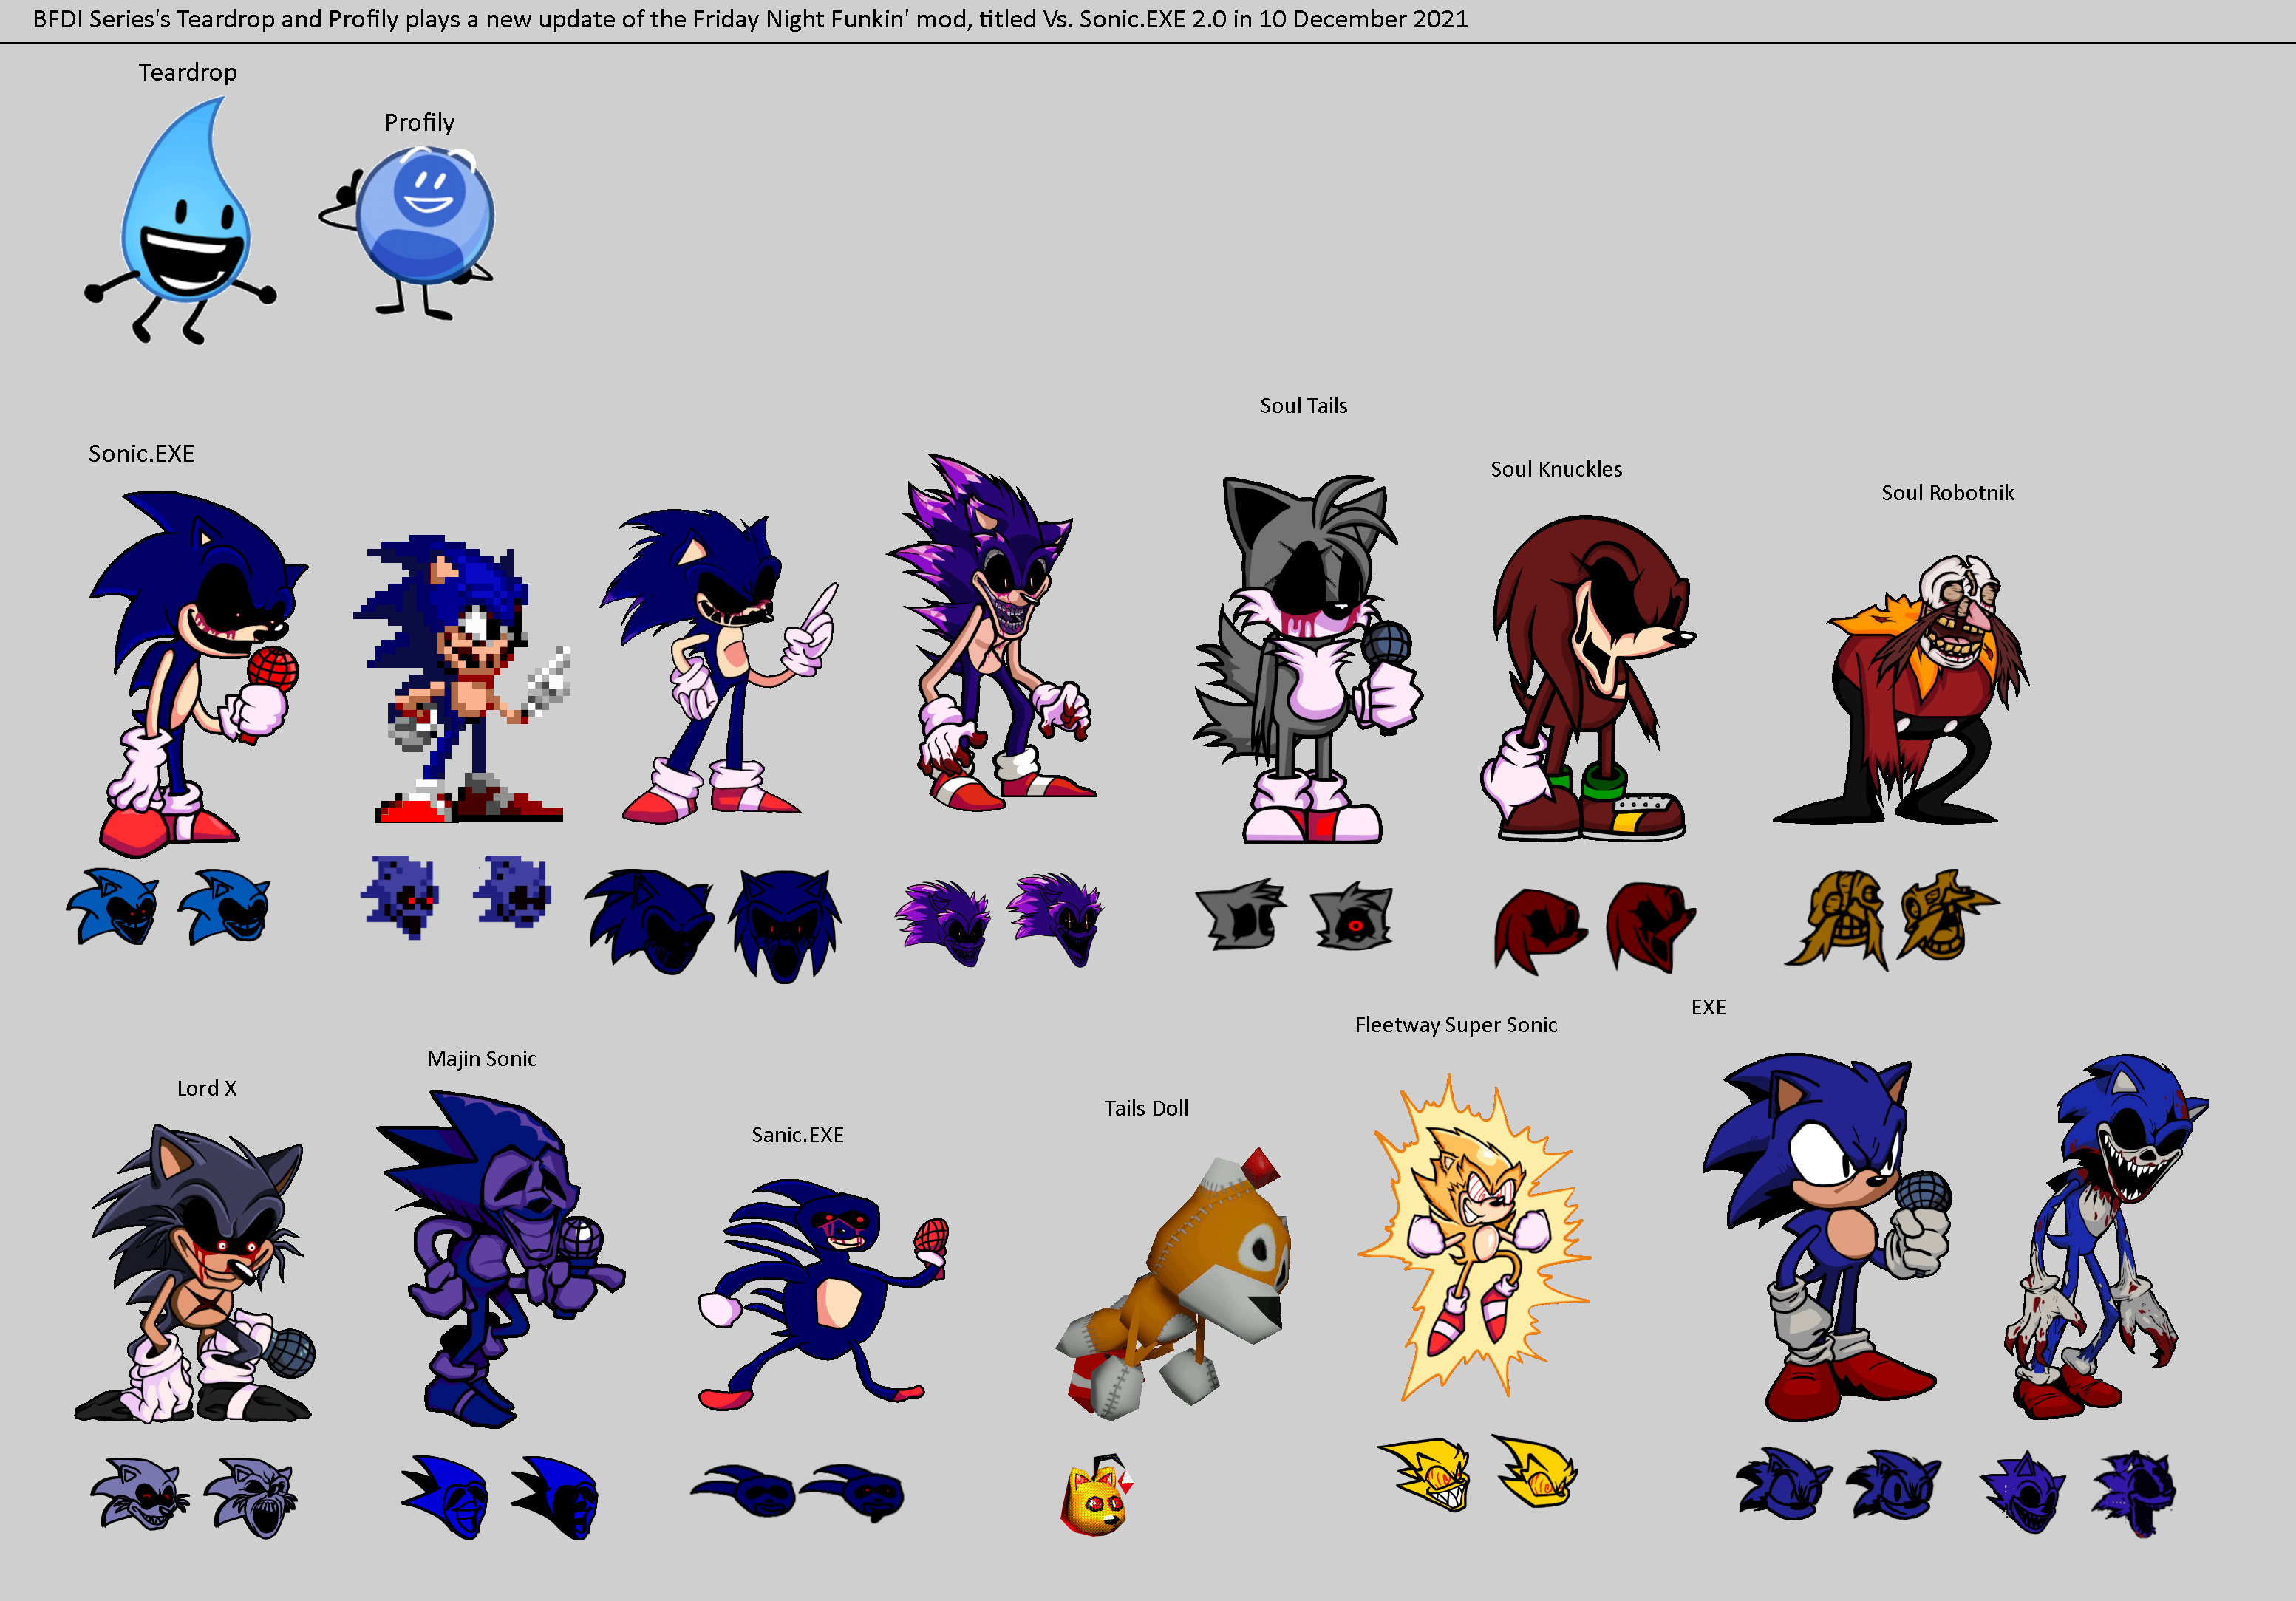Click the 'EXE' label
Viewport: 2296px width, 1601px height.
[1708, 1007]
